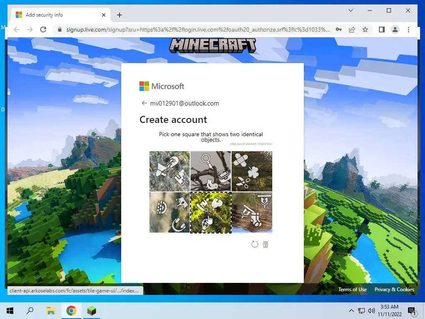Open Chrome from the taskbar
This screenshot has height=319, width=425.
[x=71, y=311]
